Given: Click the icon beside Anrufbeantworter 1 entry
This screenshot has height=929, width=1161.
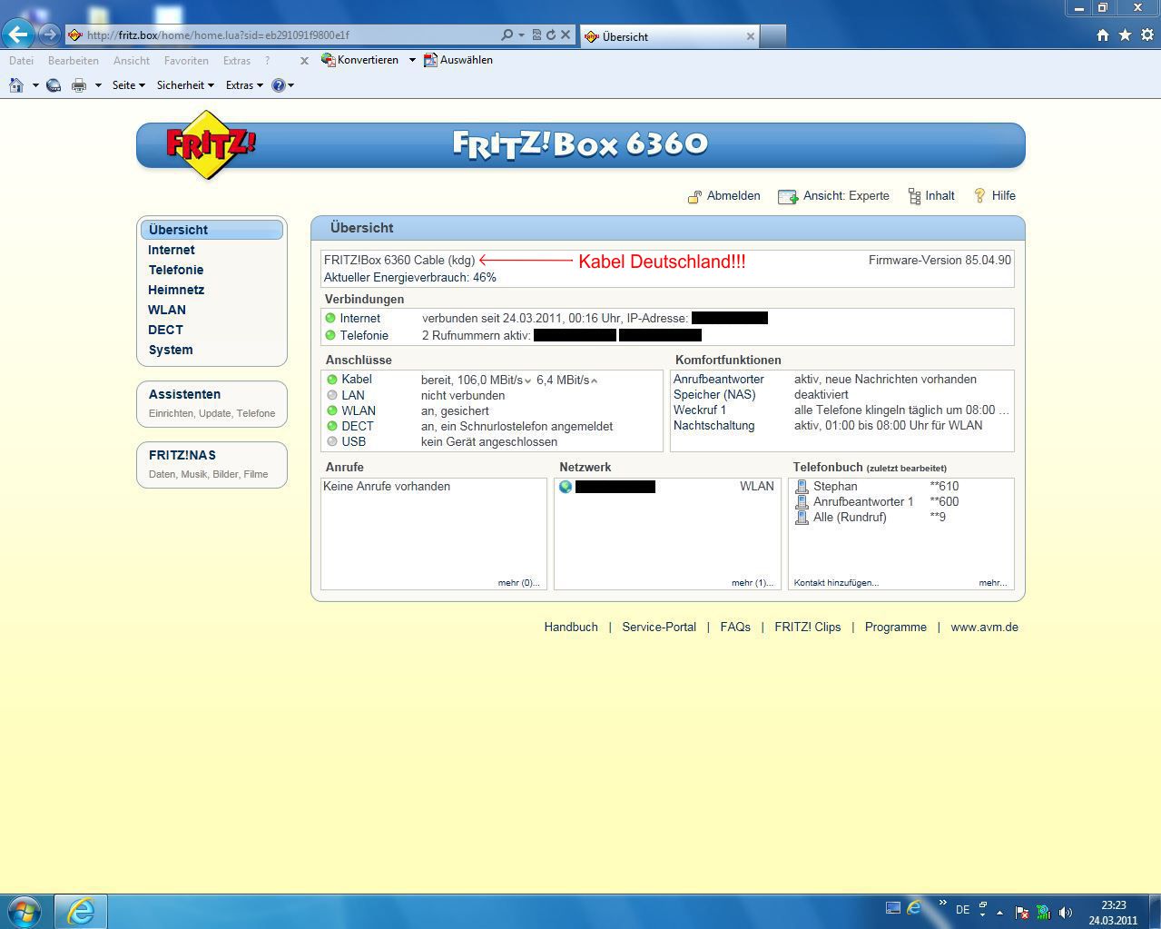Looking at the screenshot, I should [x=802, y=502].
